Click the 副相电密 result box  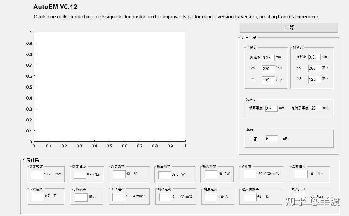[166, 197]
